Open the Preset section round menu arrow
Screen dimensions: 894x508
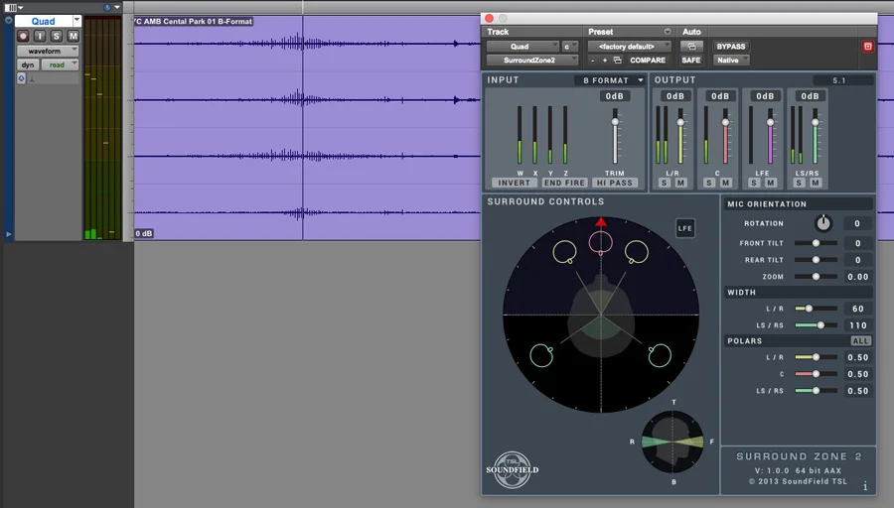coord(668,32)
